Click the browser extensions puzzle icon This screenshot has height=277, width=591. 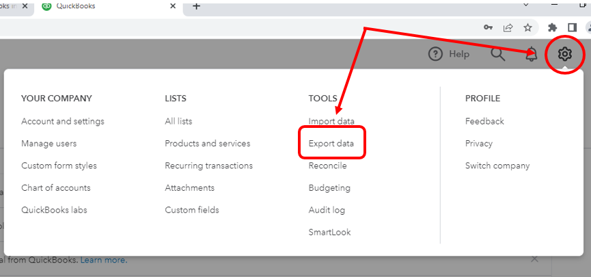(552, 27)
